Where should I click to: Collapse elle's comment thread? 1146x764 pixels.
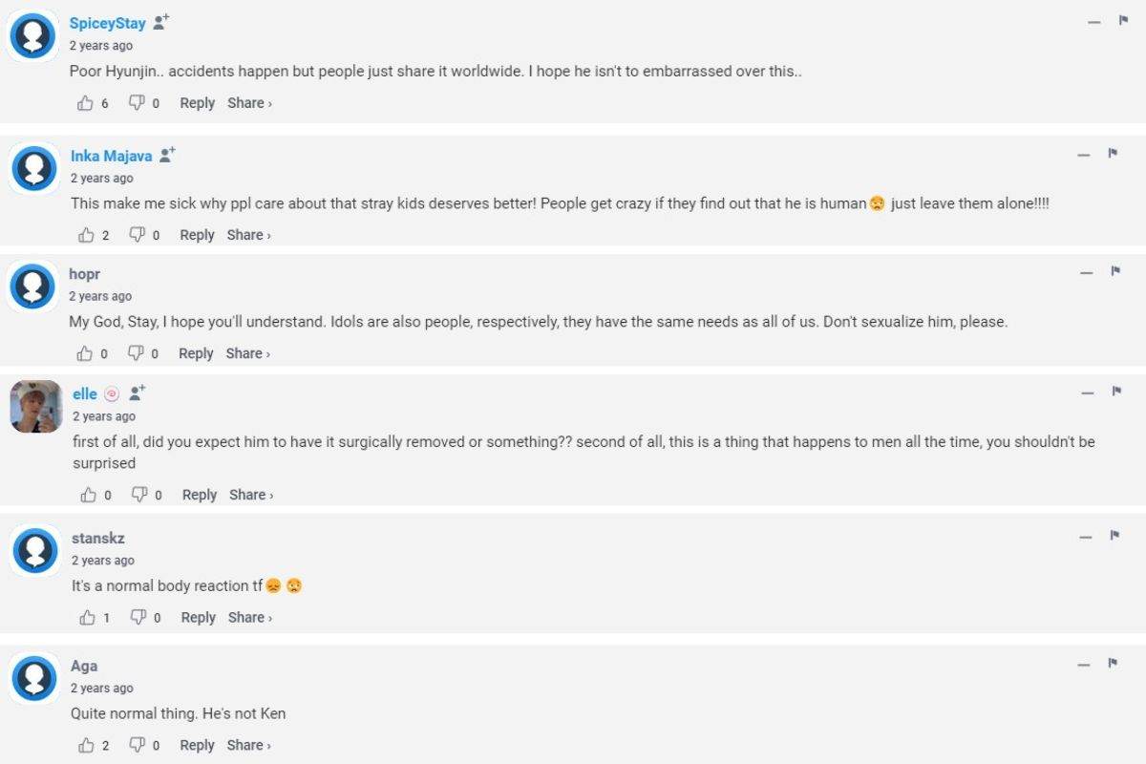point(1087,393)
